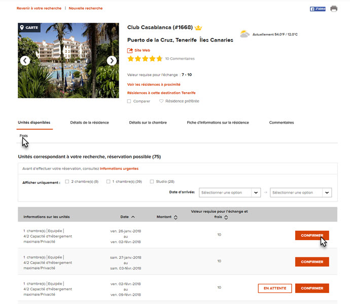Click the resort photo
This screenshot has height=304, width=350.
click(68, 60)
